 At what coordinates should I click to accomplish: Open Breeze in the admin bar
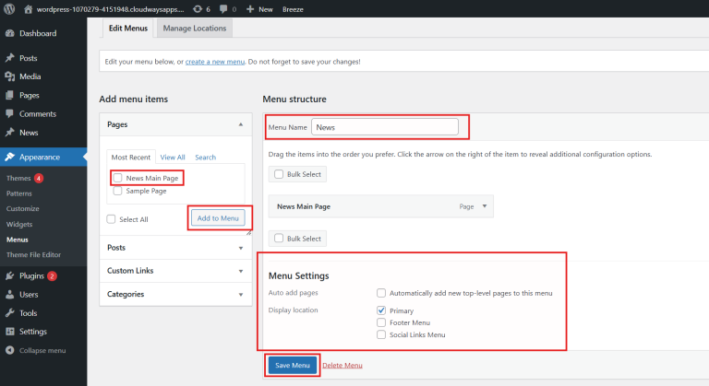293,9
